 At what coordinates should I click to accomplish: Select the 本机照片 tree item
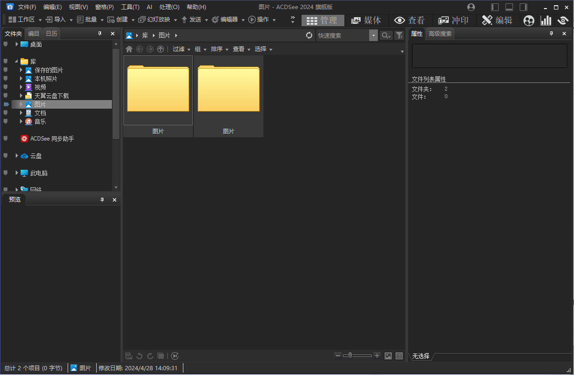pos(46,79)
